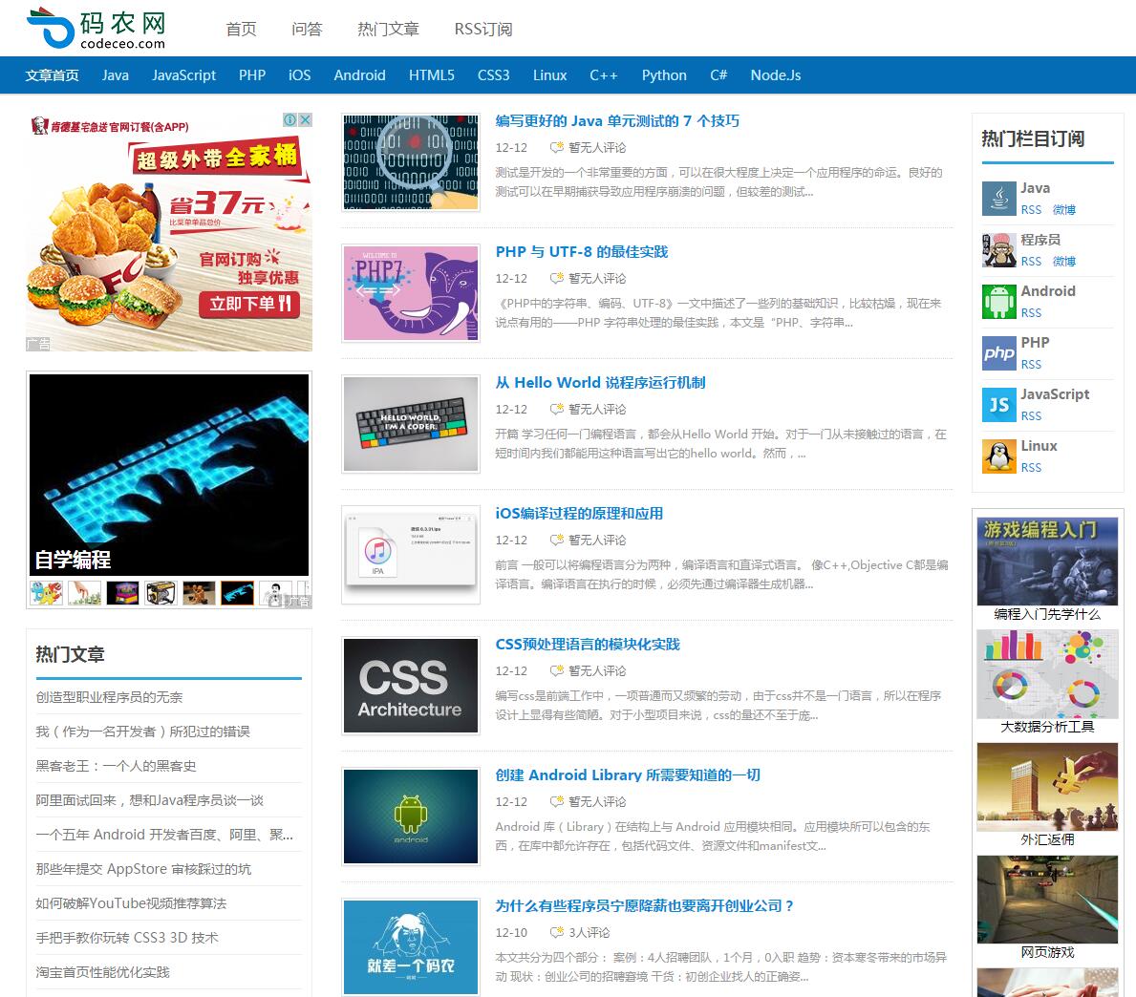Select Linux in the blue category bar
The height and width of the screenshot is (997, 1136).
[x=550, y=75]
